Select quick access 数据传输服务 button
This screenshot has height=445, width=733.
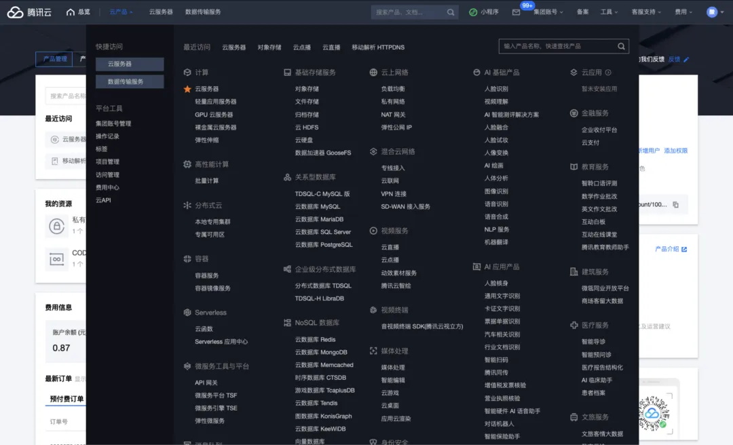pyautogui.click(x=130, y=81)
